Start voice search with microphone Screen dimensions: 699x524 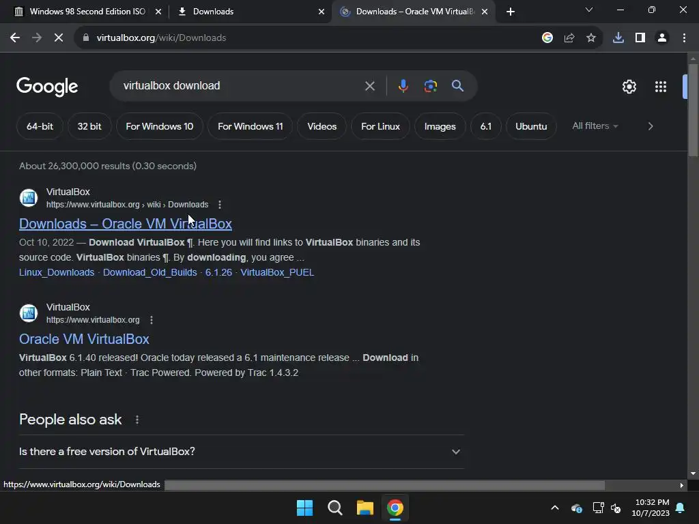[x=403, y=86]
